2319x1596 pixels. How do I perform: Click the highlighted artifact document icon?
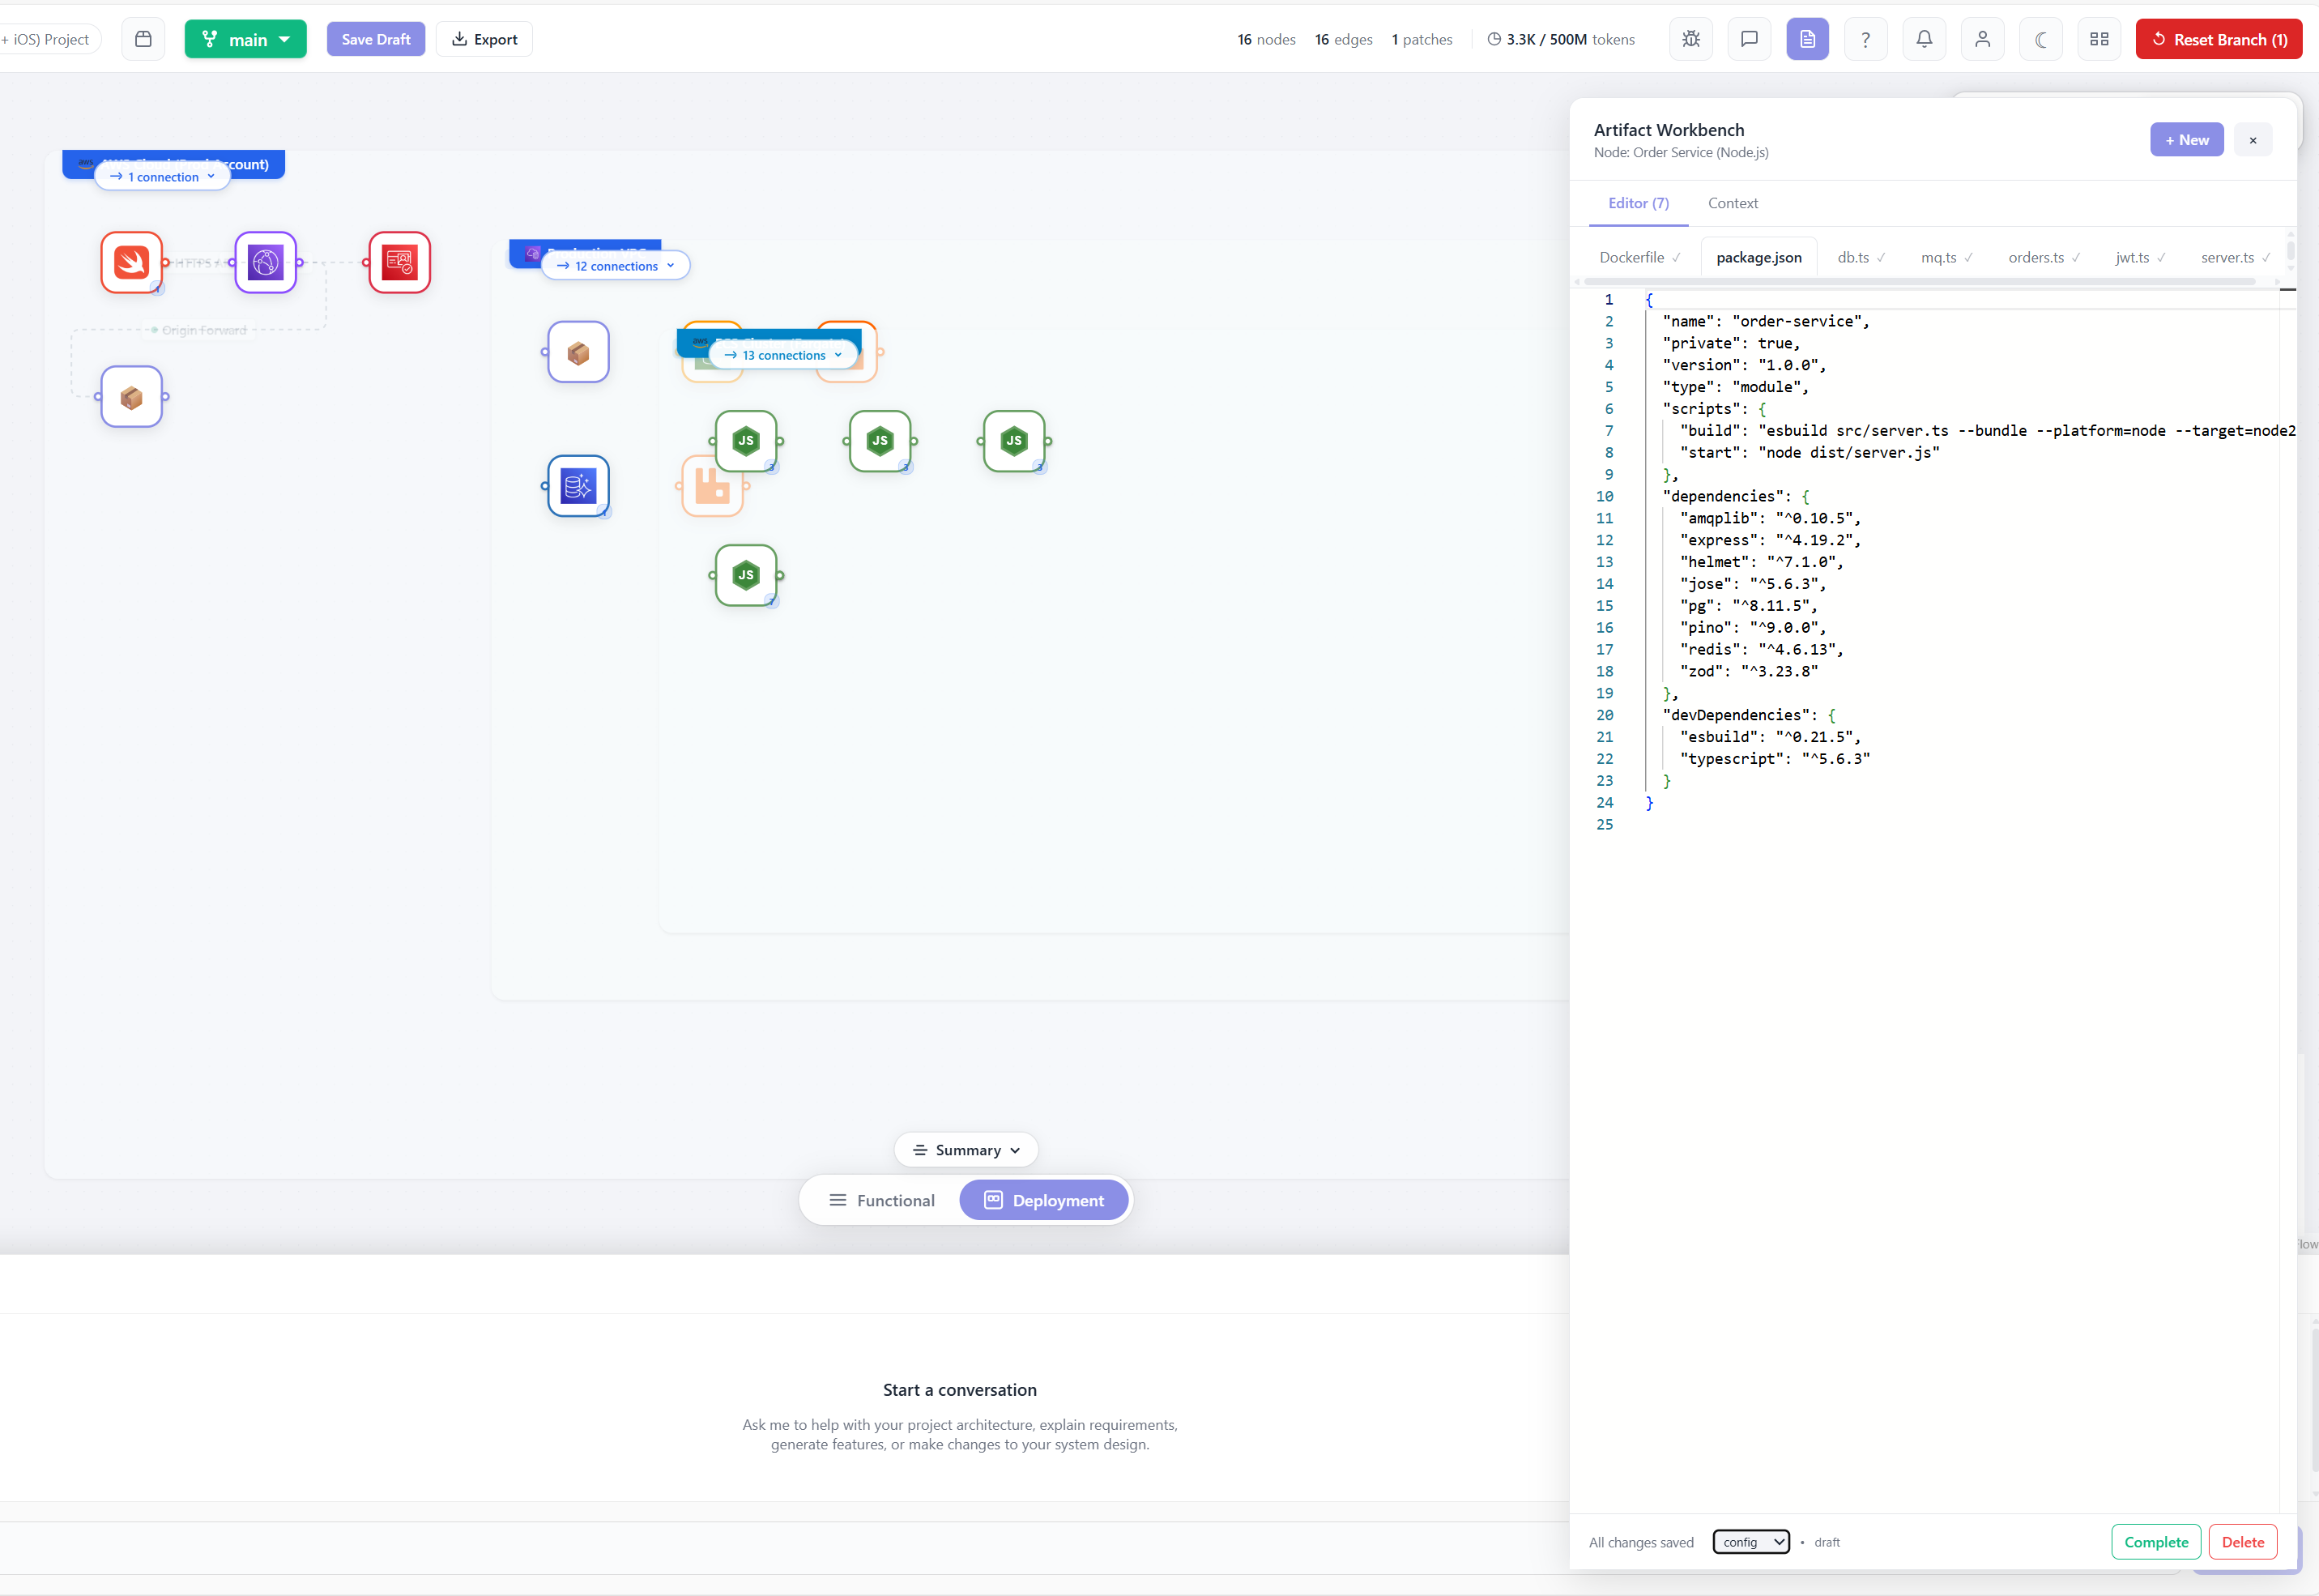tap(1808, 39)
